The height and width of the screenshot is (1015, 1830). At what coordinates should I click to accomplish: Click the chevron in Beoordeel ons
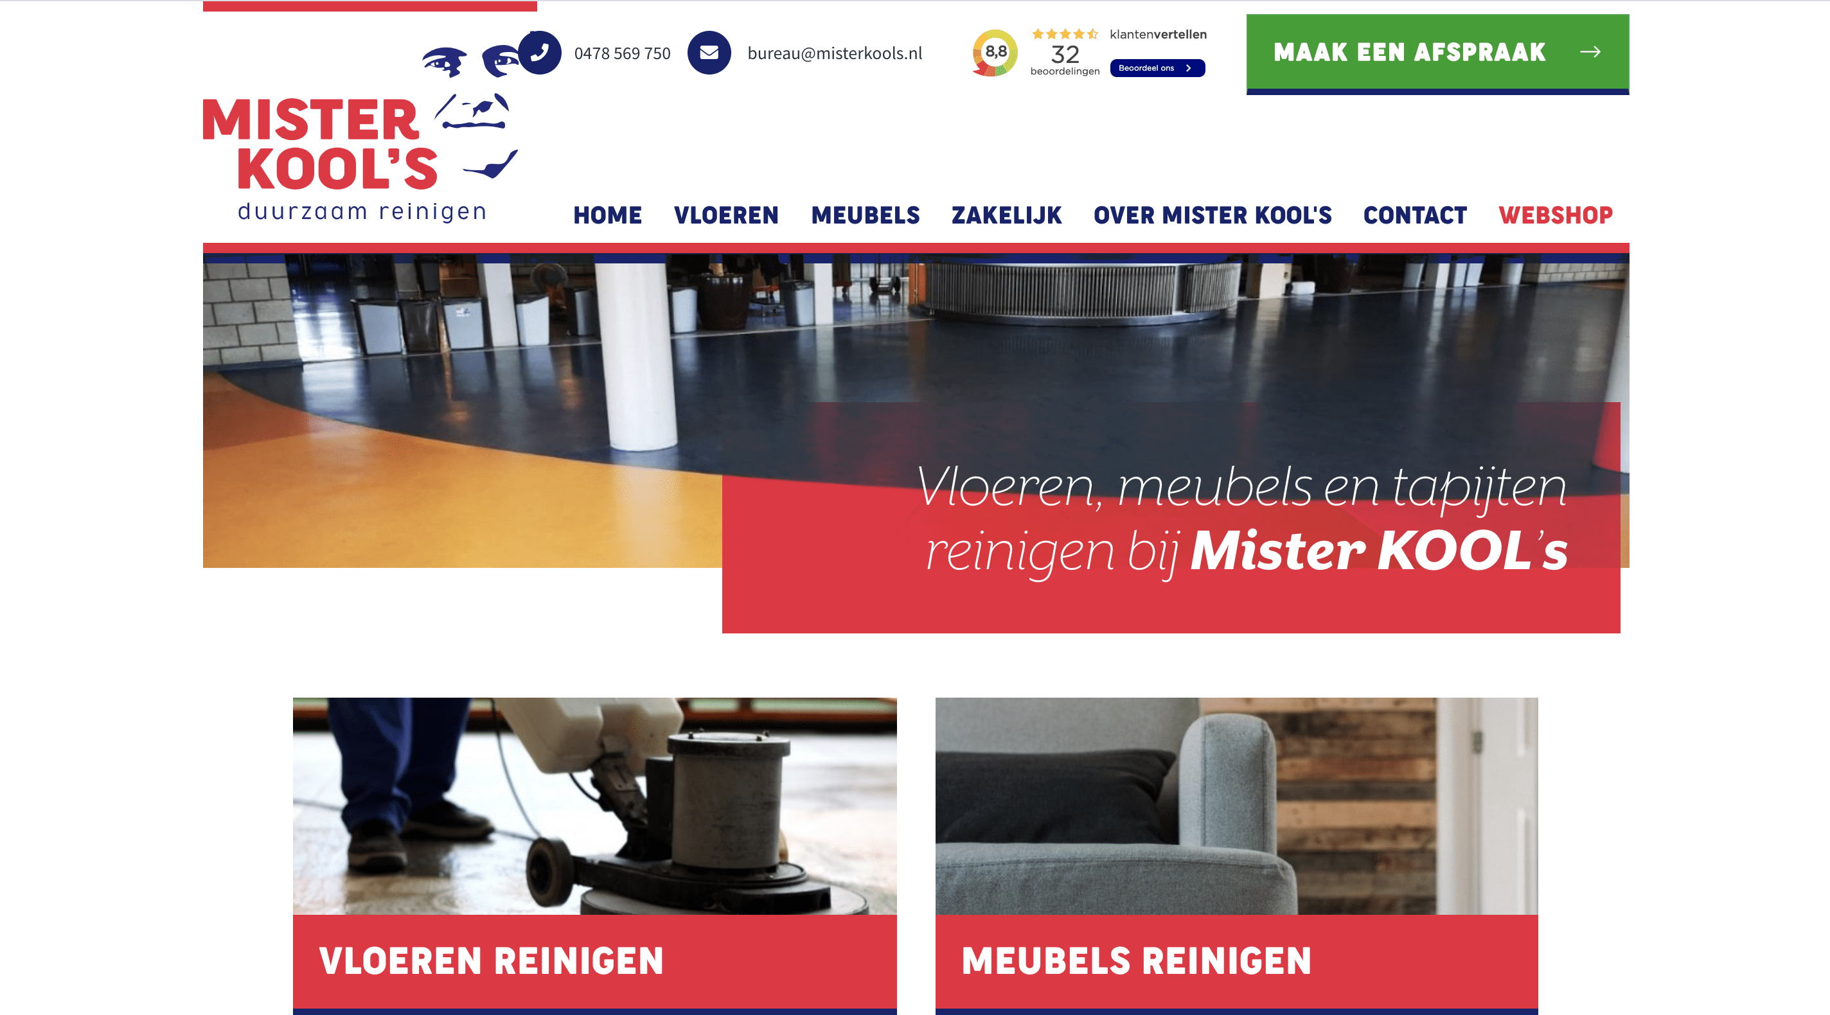tap(1189, 68)
